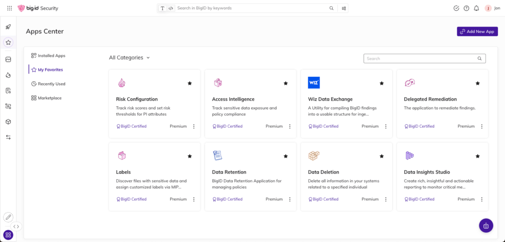
Task: Open the notifications bell icon
Action: pos(476,8)
